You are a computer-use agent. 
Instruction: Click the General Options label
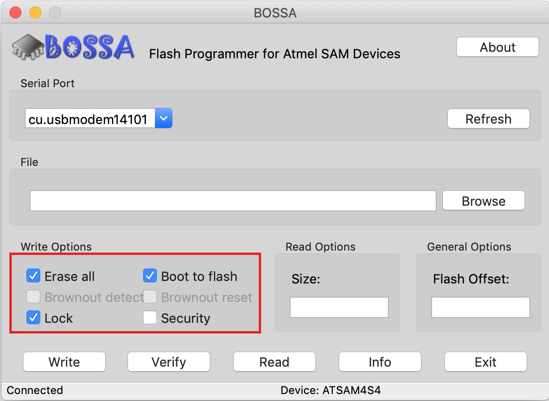click(x=469, y=247)
